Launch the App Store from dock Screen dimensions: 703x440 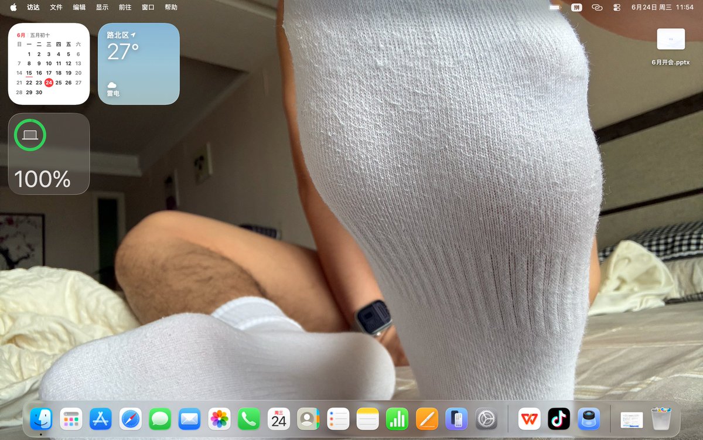[x=101, y=418]
